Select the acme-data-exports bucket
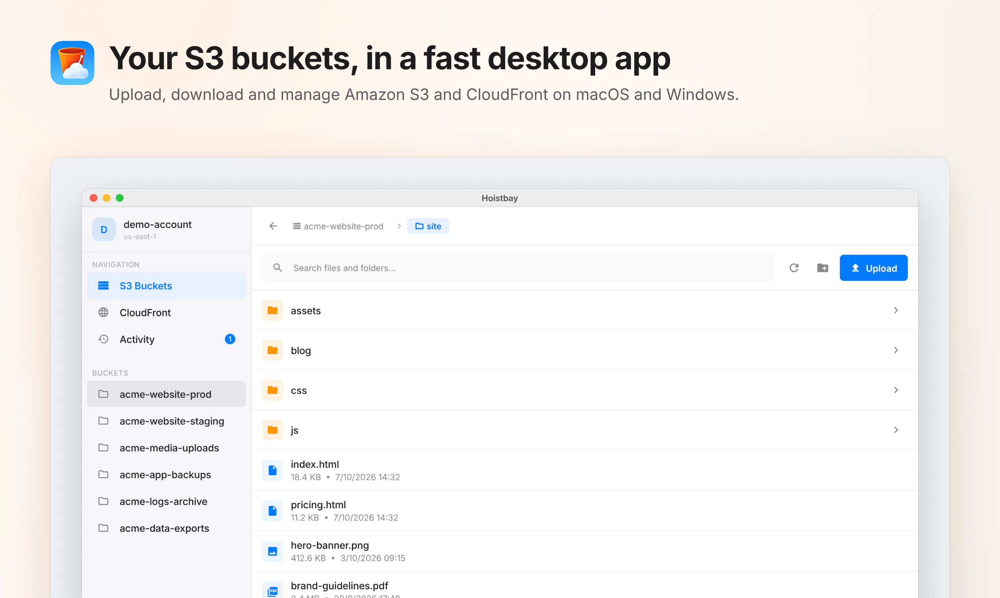The image size is (1000, 598). coord(166,528)
